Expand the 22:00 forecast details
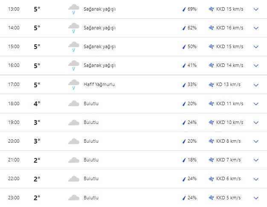 pos(256,179)
